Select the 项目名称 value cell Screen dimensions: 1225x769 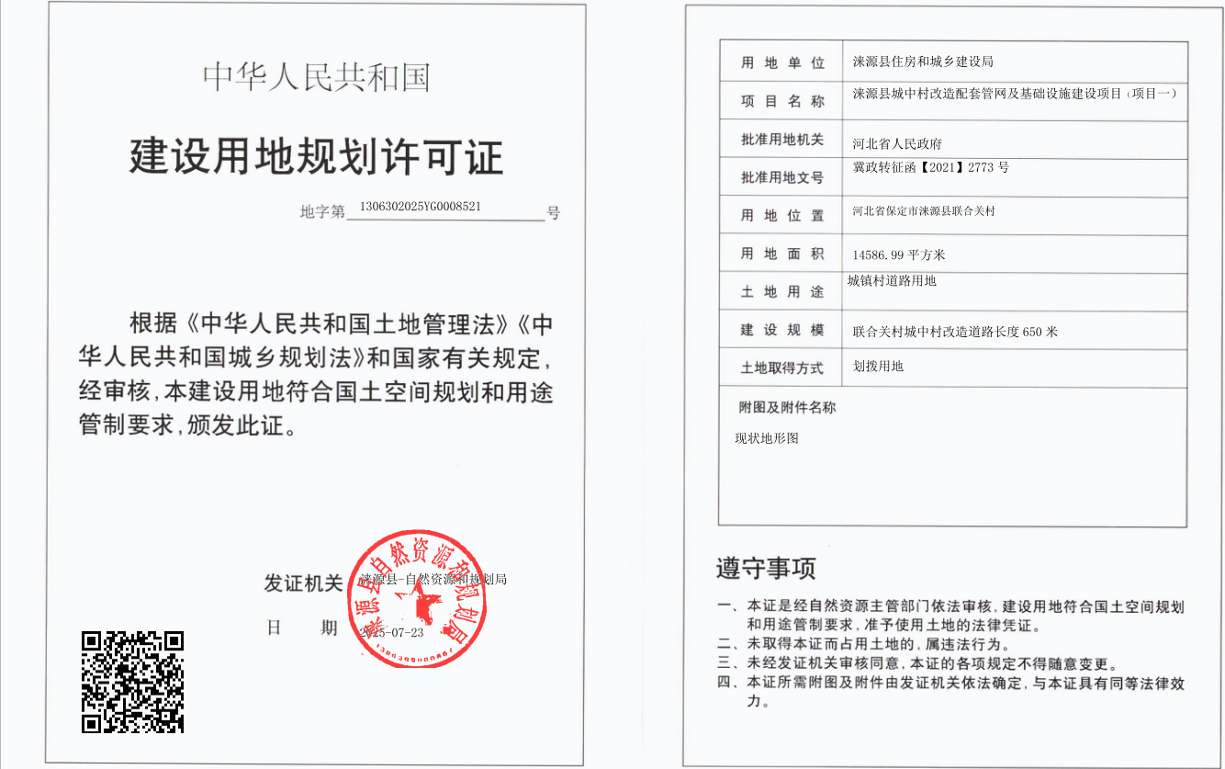click(1014, 94)
